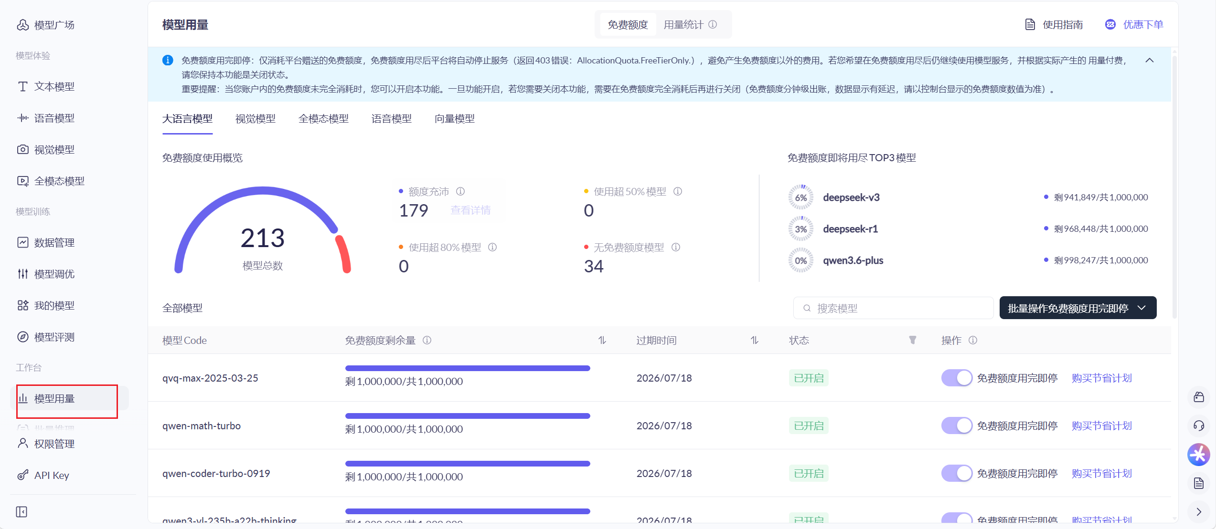The image size is (1216, 529).
Task: Click the 模型用量 bar chart sidebar icon
Action: tap(22, 398)
